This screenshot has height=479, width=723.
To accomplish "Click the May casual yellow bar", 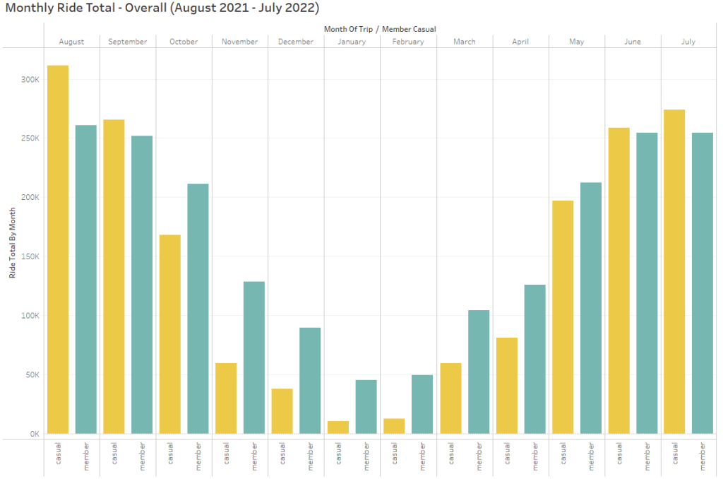I will [x=563, y=317].
